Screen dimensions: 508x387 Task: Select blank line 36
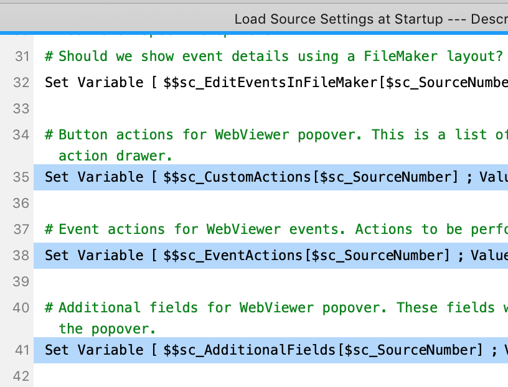271,203
